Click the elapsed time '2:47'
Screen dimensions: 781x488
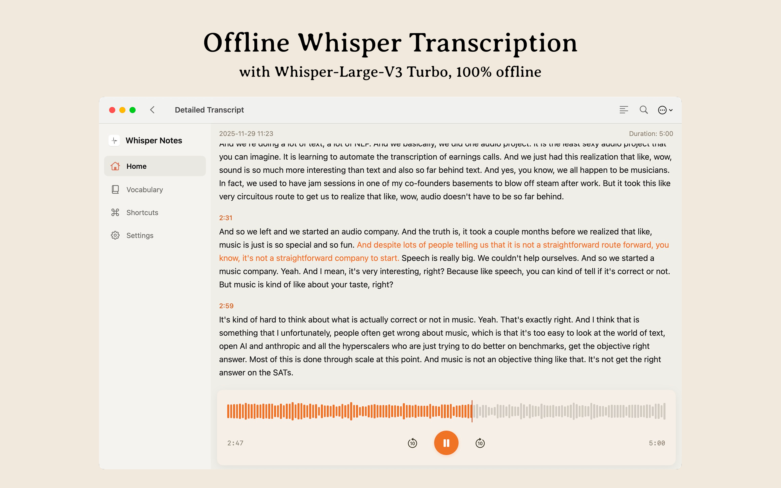(235, 443)
